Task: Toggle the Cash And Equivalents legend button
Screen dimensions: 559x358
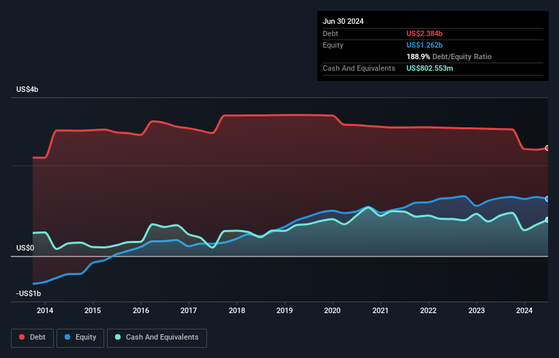Action: pyautogui.click(x=157, y=338)
